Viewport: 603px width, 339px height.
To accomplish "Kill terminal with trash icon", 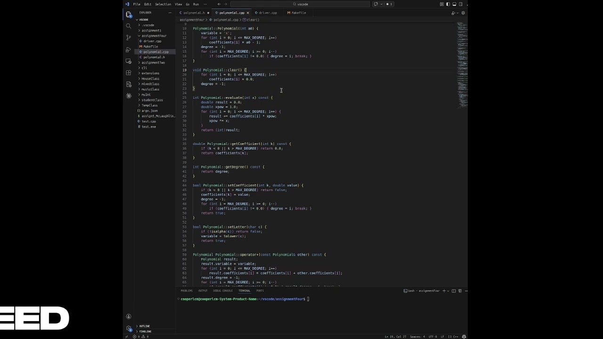I will click(460, 291).
